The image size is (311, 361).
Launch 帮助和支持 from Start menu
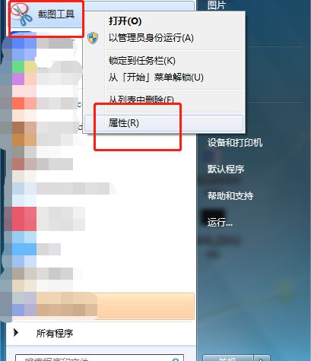click(230, 195)
